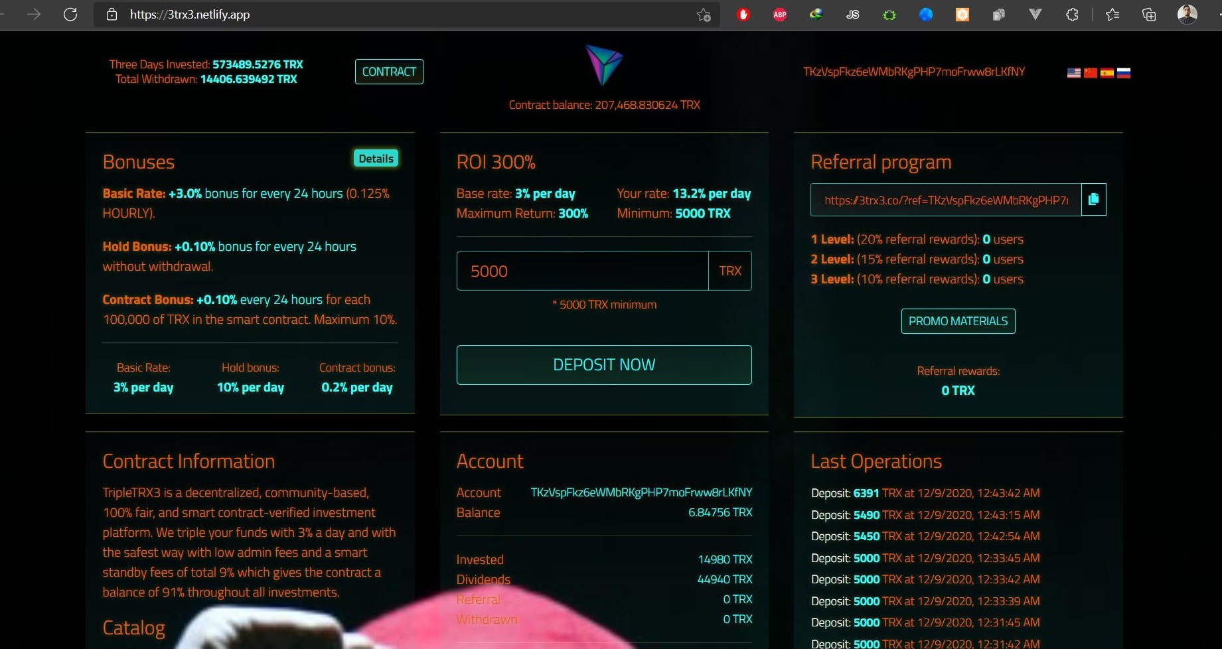Screen dimensions: 1222x649
Task: Open the gray documents extension icon
Action: tap(998, 15)
